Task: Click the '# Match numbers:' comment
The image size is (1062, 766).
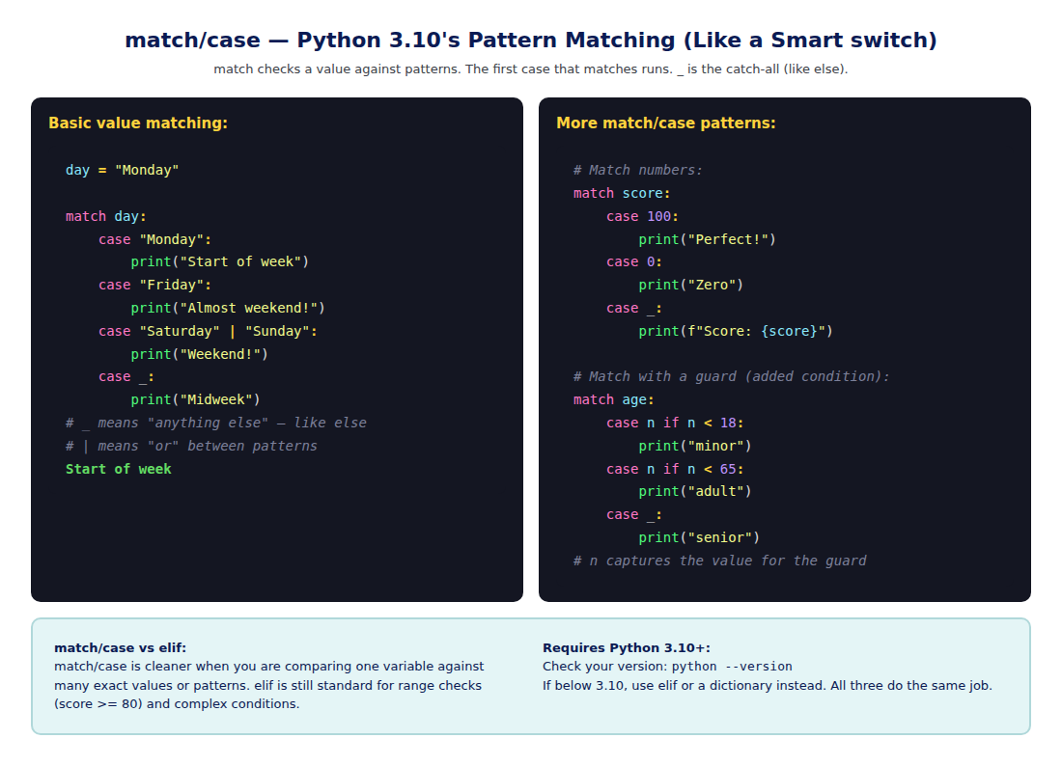Action: [x=638, y=170]
